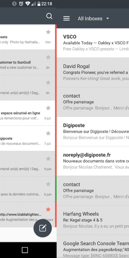Viewport: 129px width, 258px height.
Task: Tap the Android recent apps square
Action: coord(25,250)
